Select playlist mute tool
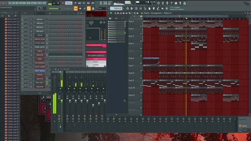The width and height of the screenshot is (251, 141). (x=124, y=13)
